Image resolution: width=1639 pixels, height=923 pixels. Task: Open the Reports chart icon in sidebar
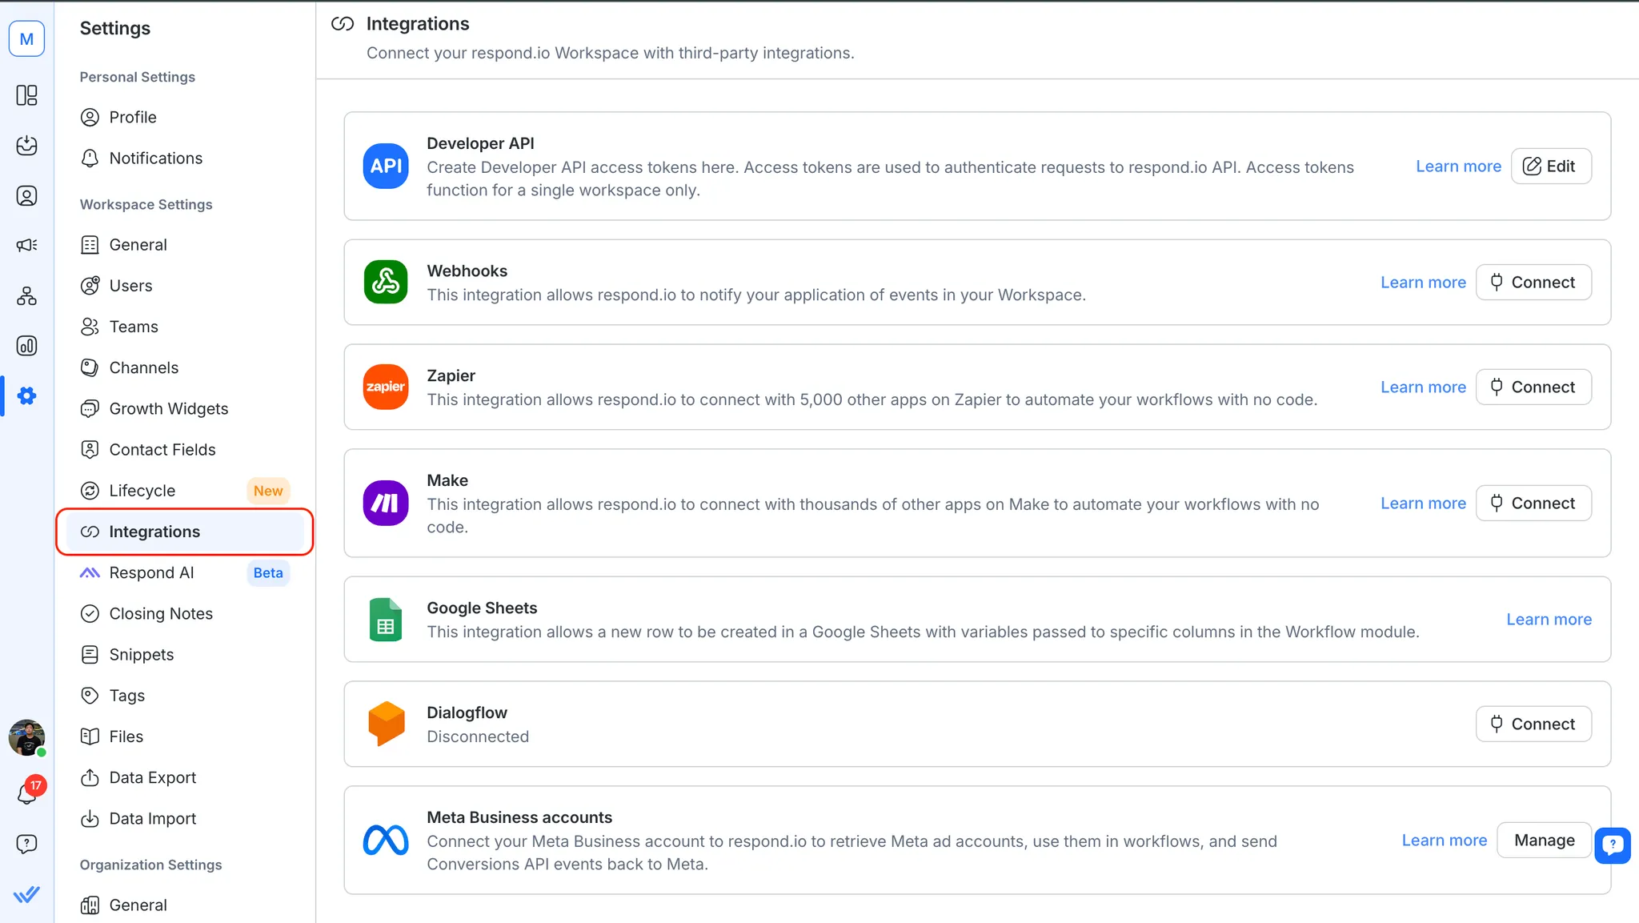[x=26, y=346]
